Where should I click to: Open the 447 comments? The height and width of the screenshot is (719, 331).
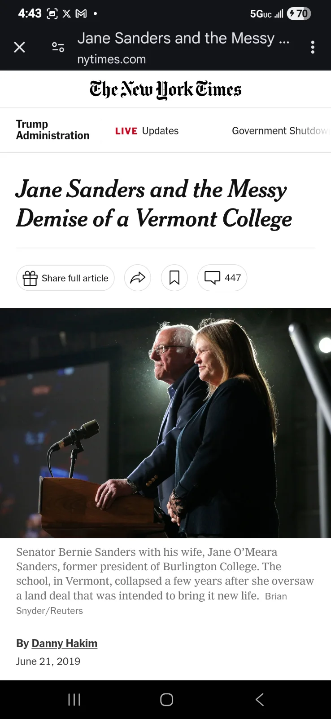tap(222, 278)
